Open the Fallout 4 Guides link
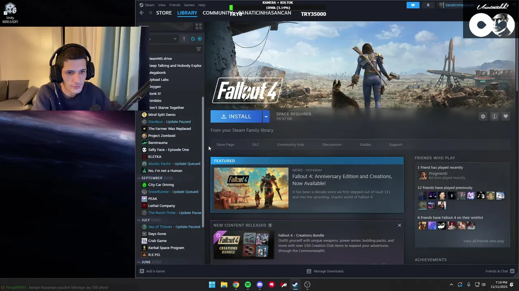The width and height of the screenshot is (519, 291). point(365,144)
